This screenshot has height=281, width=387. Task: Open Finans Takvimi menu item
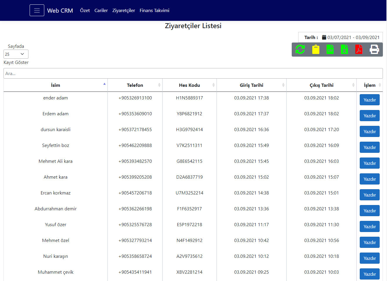155,10
